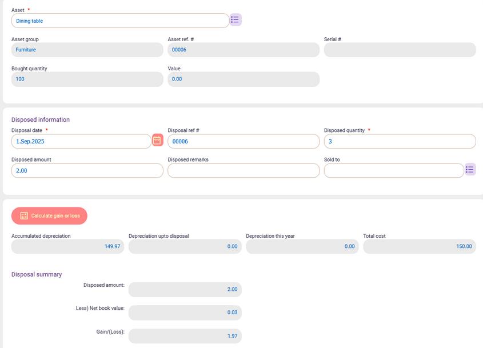Click the Asset field showing Dining table

pyautogui.click(x=120, y=21)
